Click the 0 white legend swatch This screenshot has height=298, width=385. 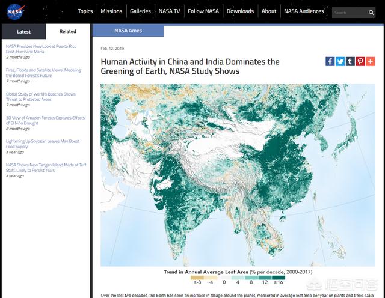[224, 278]
